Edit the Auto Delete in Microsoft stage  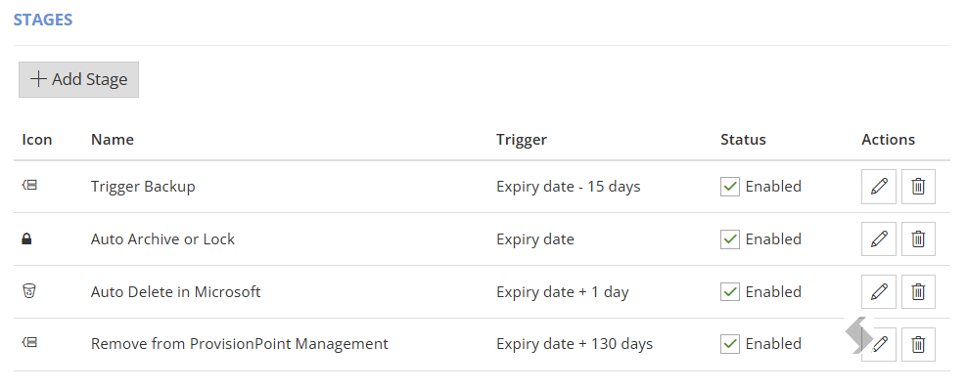[878, 291]
